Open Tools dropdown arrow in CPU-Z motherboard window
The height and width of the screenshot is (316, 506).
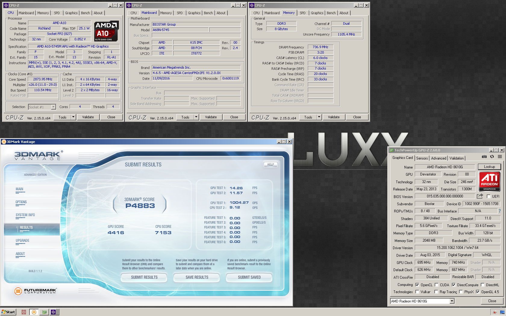click(196, 117)
